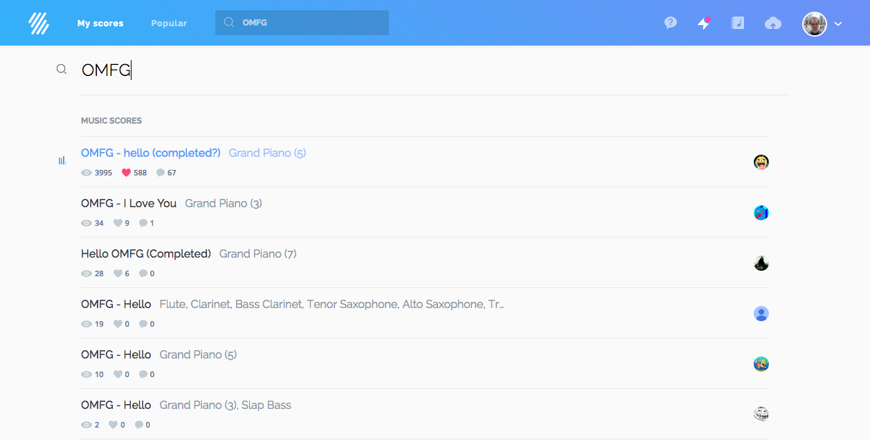
Task: Click the MUSIC SCORES section heading
Action: point(111,120)
